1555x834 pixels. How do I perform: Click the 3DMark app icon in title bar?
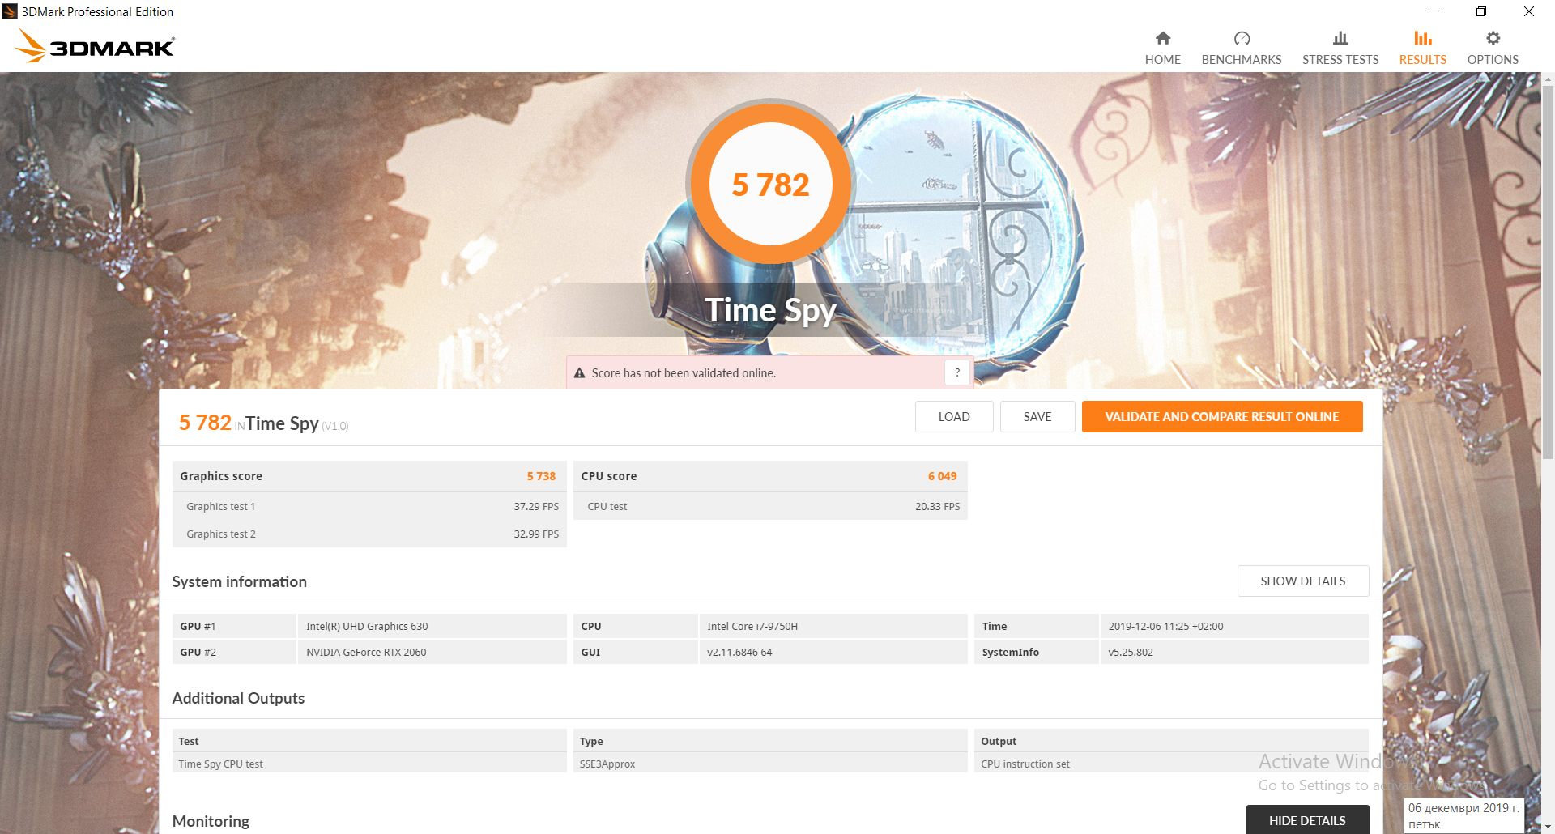pos(10,11)
